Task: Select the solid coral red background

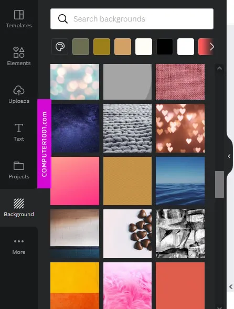Action: coord(180,285)
